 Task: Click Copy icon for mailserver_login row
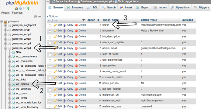tap(65, 101)
